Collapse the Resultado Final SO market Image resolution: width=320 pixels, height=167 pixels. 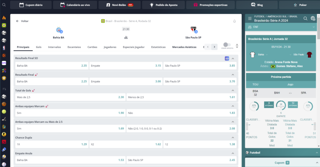click(233, 58)
